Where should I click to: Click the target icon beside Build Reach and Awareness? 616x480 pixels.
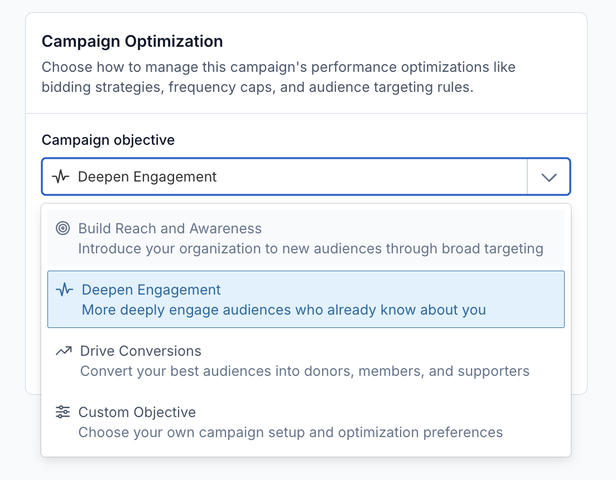[x=63, y=228]
